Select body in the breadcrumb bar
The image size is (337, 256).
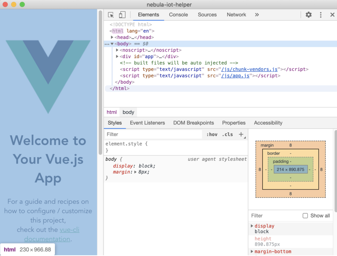tap(128, 112)
